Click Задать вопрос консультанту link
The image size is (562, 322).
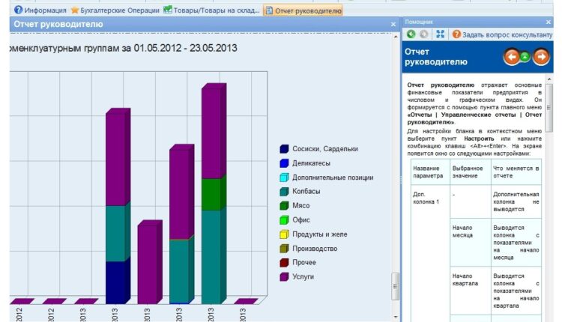(x=507, y=34)
